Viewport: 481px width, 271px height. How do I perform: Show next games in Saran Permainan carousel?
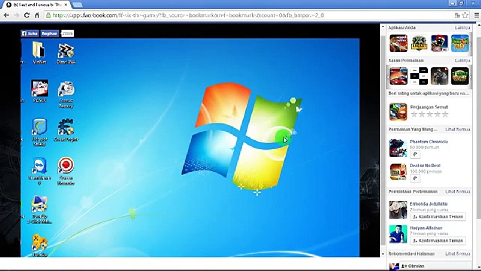pyautogui.click(x=470, y=76)
